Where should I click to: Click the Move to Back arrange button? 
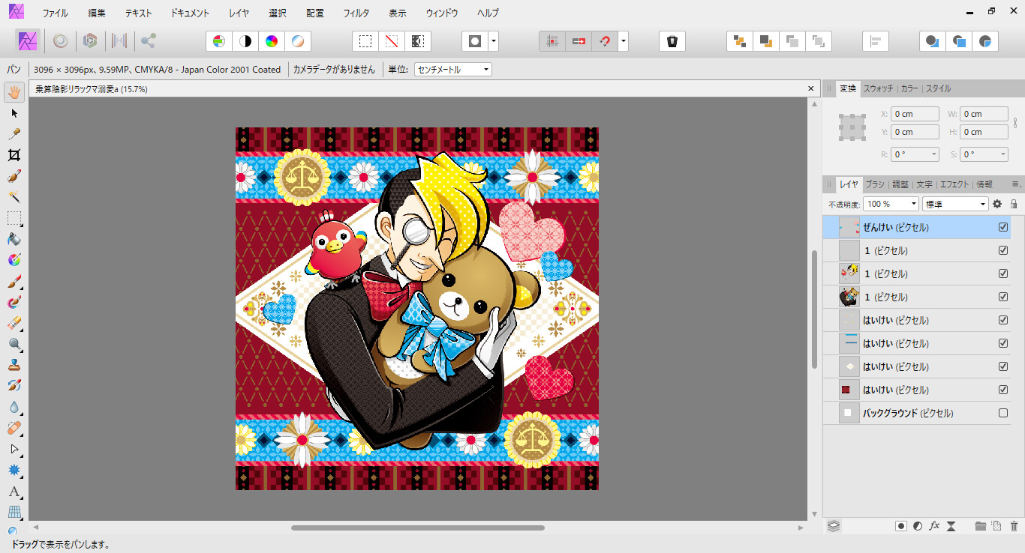pyautogui.click(x=741, y=41)
